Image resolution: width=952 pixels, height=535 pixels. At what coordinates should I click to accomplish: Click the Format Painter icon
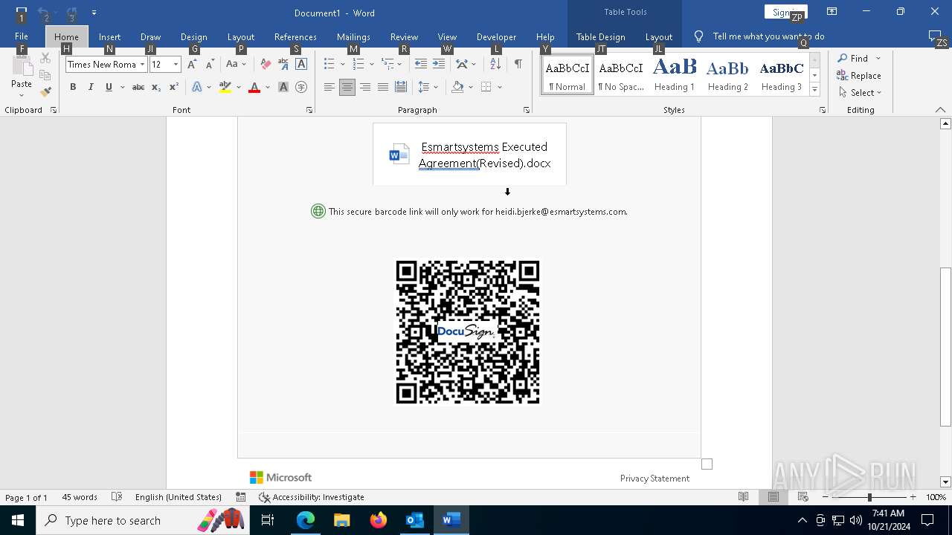pyautogui.click(x=45, y=92)
